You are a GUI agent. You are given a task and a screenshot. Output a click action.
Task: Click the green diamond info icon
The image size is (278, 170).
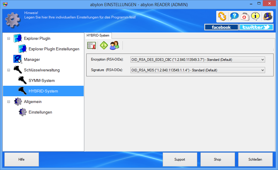pyautogui.click(x=104, y=45)
